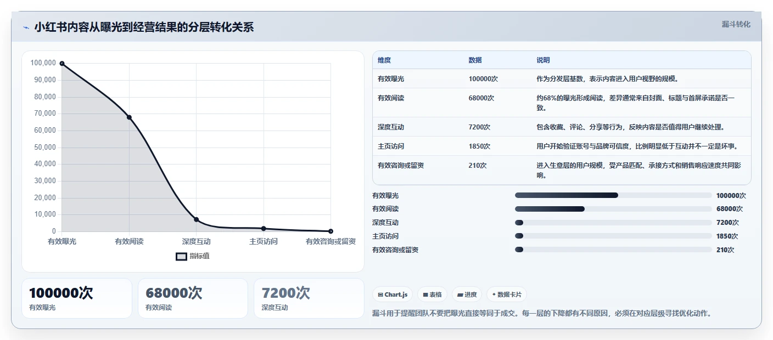Screen dimensions: 773x340
Task: Select the 210次 table cell
Action: click(x=478, y=165)
